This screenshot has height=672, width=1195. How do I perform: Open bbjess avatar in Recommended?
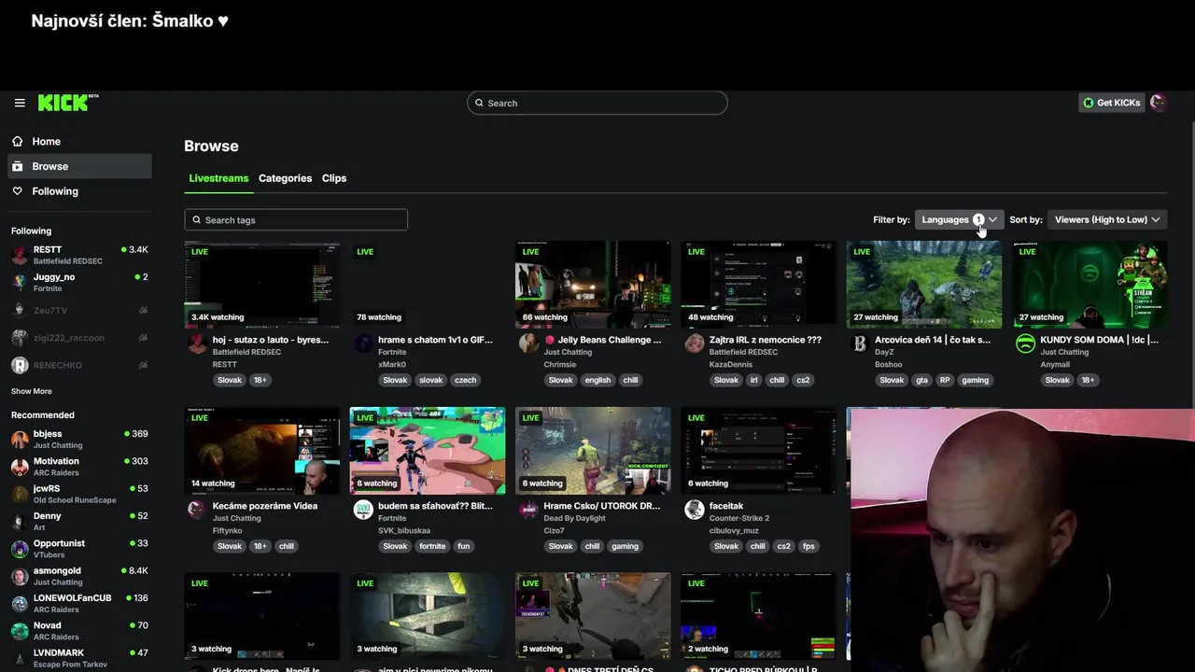click(x=20, y=439)
